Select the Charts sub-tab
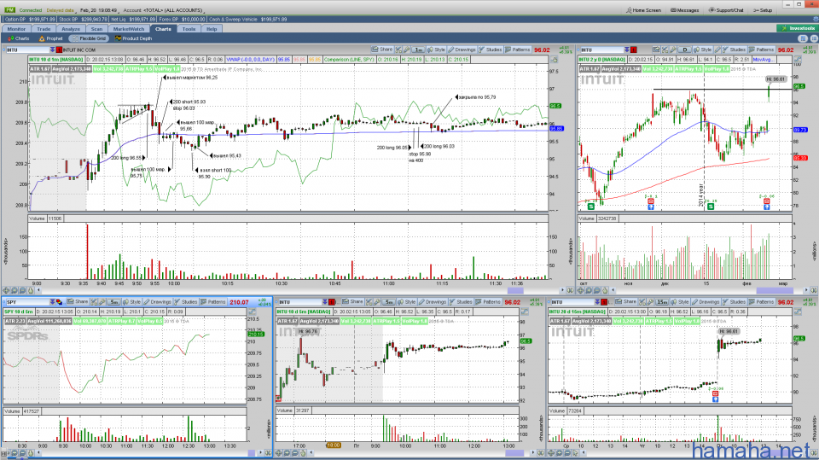 [x=19, y=38]
